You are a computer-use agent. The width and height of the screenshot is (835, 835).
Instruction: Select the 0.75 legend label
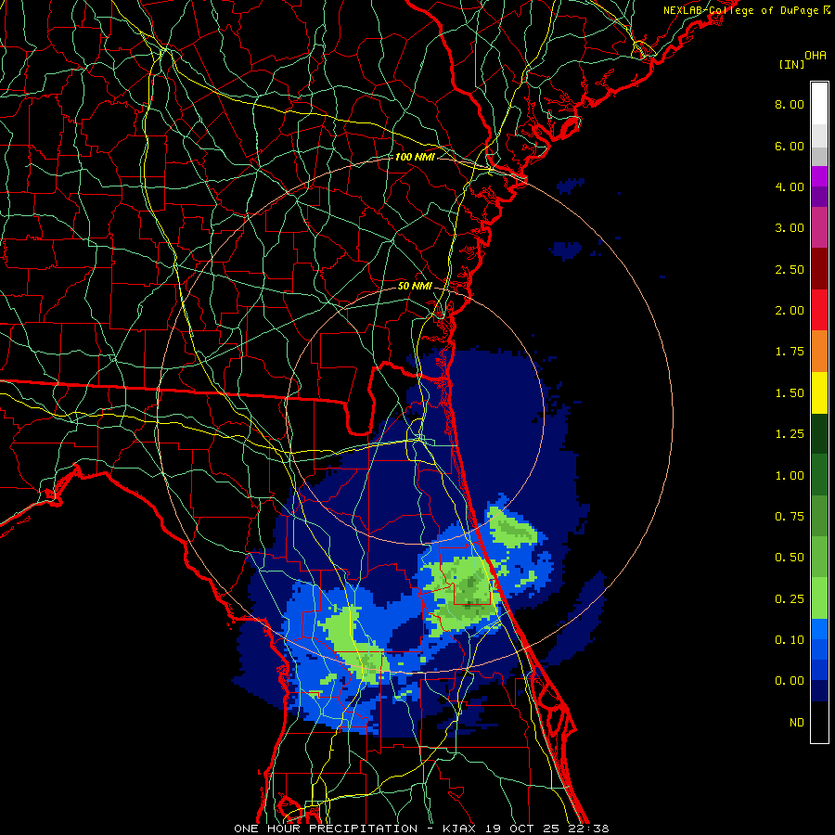(790, 517)
